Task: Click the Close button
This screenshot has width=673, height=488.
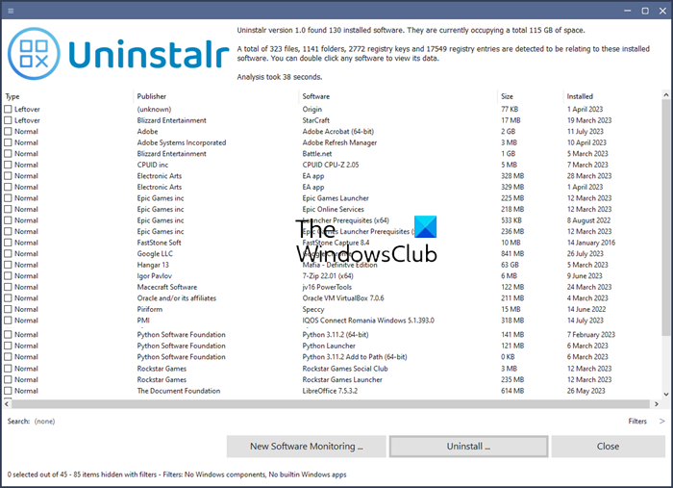Action: tap(609, 447)
